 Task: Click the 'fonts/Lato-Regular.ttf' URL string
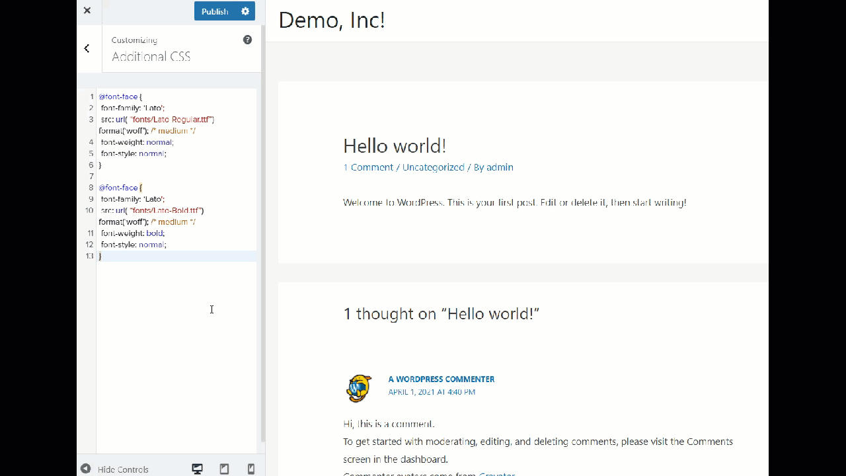[x=171, y=120]
